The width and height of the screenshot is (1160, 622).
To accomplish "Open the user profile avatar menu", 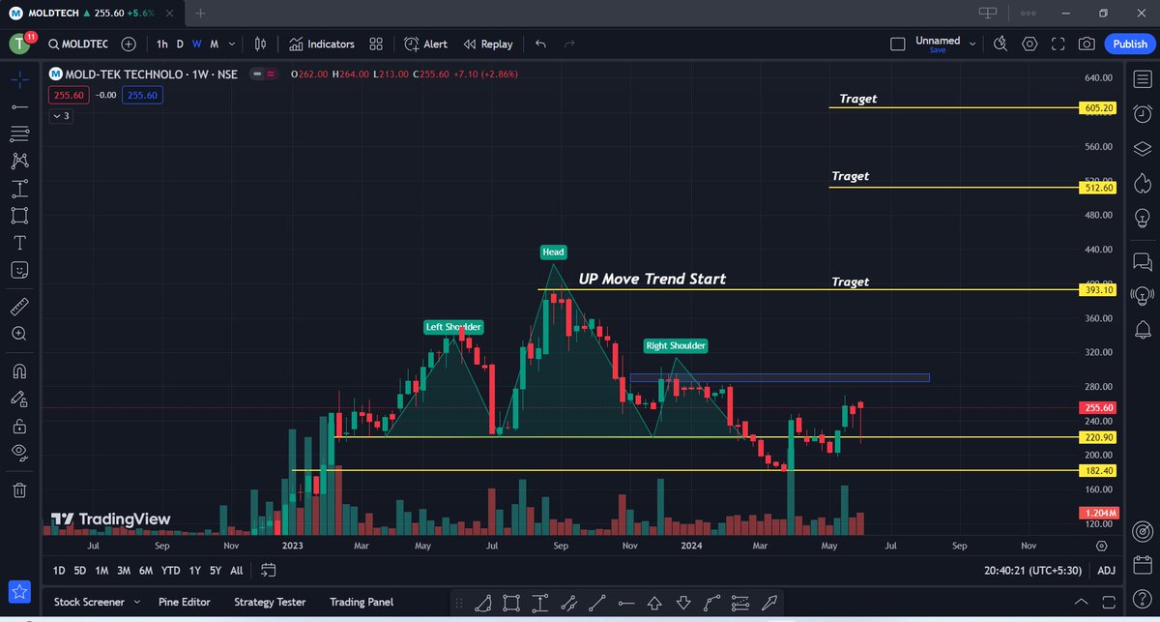I will click(x=20, y=44).
